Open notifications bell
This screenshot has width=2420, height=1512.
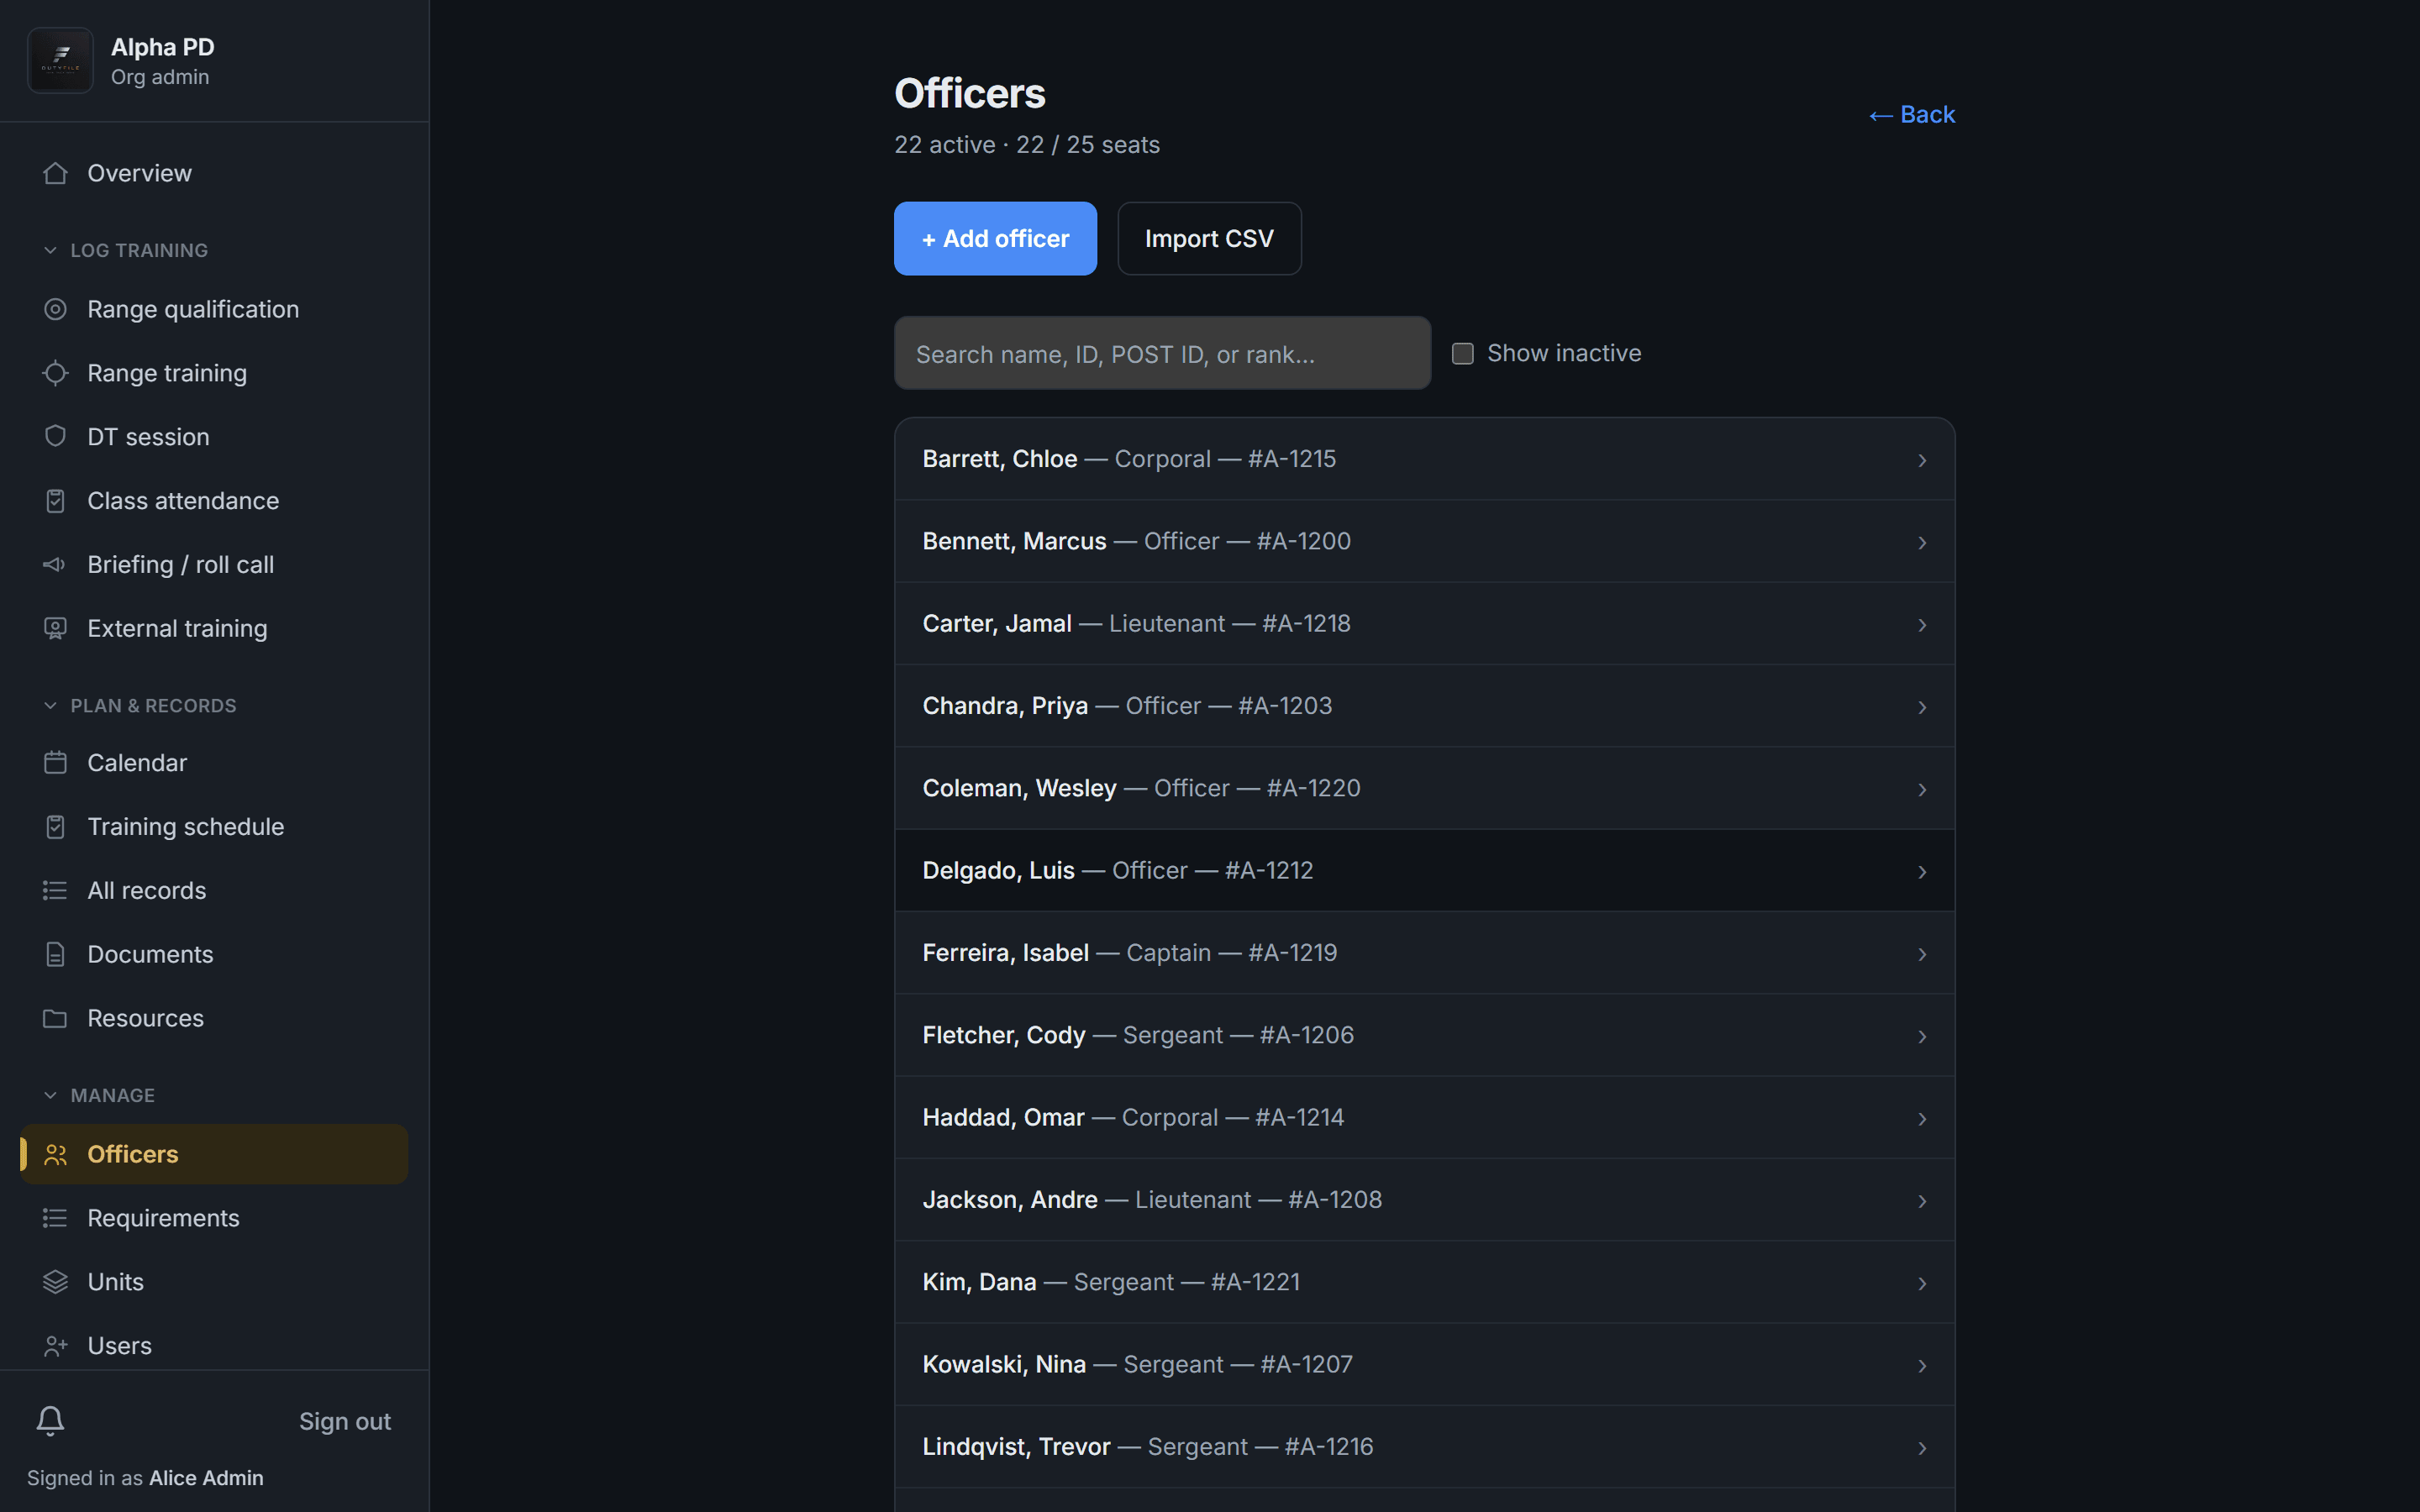pyautogui.click(x=50, y=1421)
